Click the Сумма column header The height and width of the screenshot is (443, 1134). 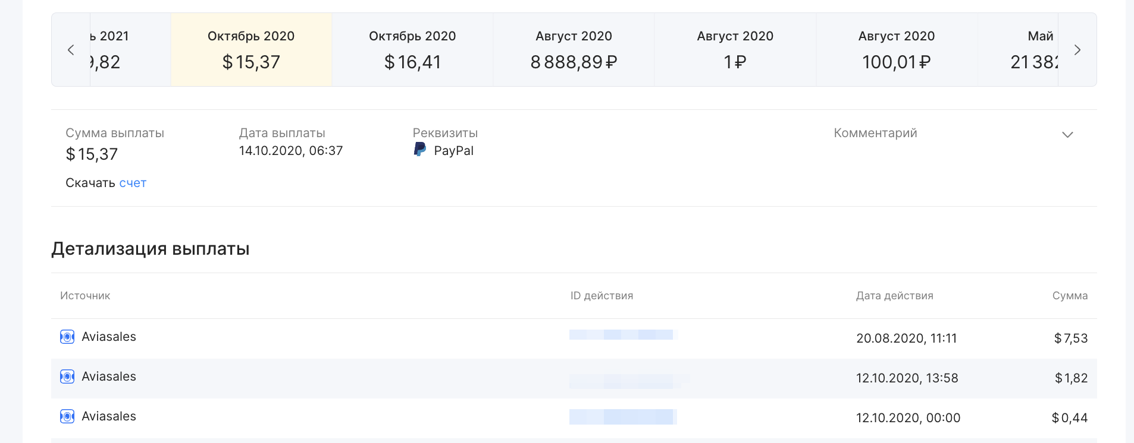pos(1070,296)
